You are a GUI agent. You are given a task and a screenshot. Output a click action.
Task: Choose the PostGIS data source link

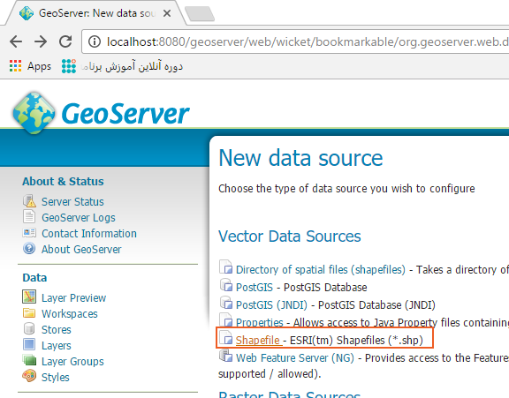pyautogui.click(x=254, y=287)
